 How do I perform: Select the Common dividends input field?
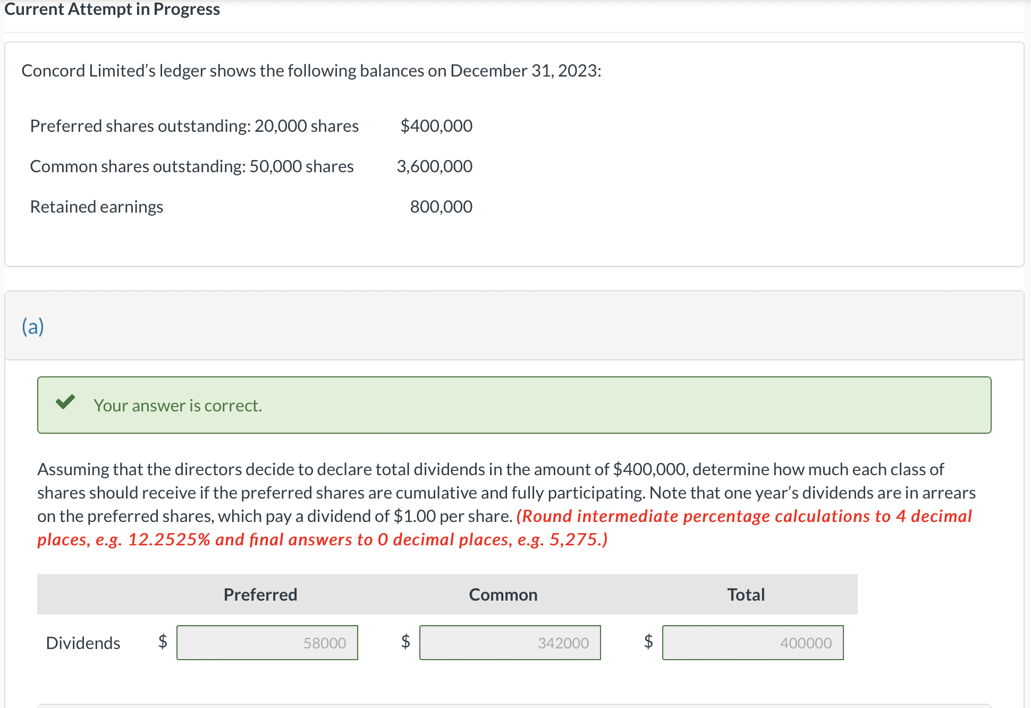509,643
